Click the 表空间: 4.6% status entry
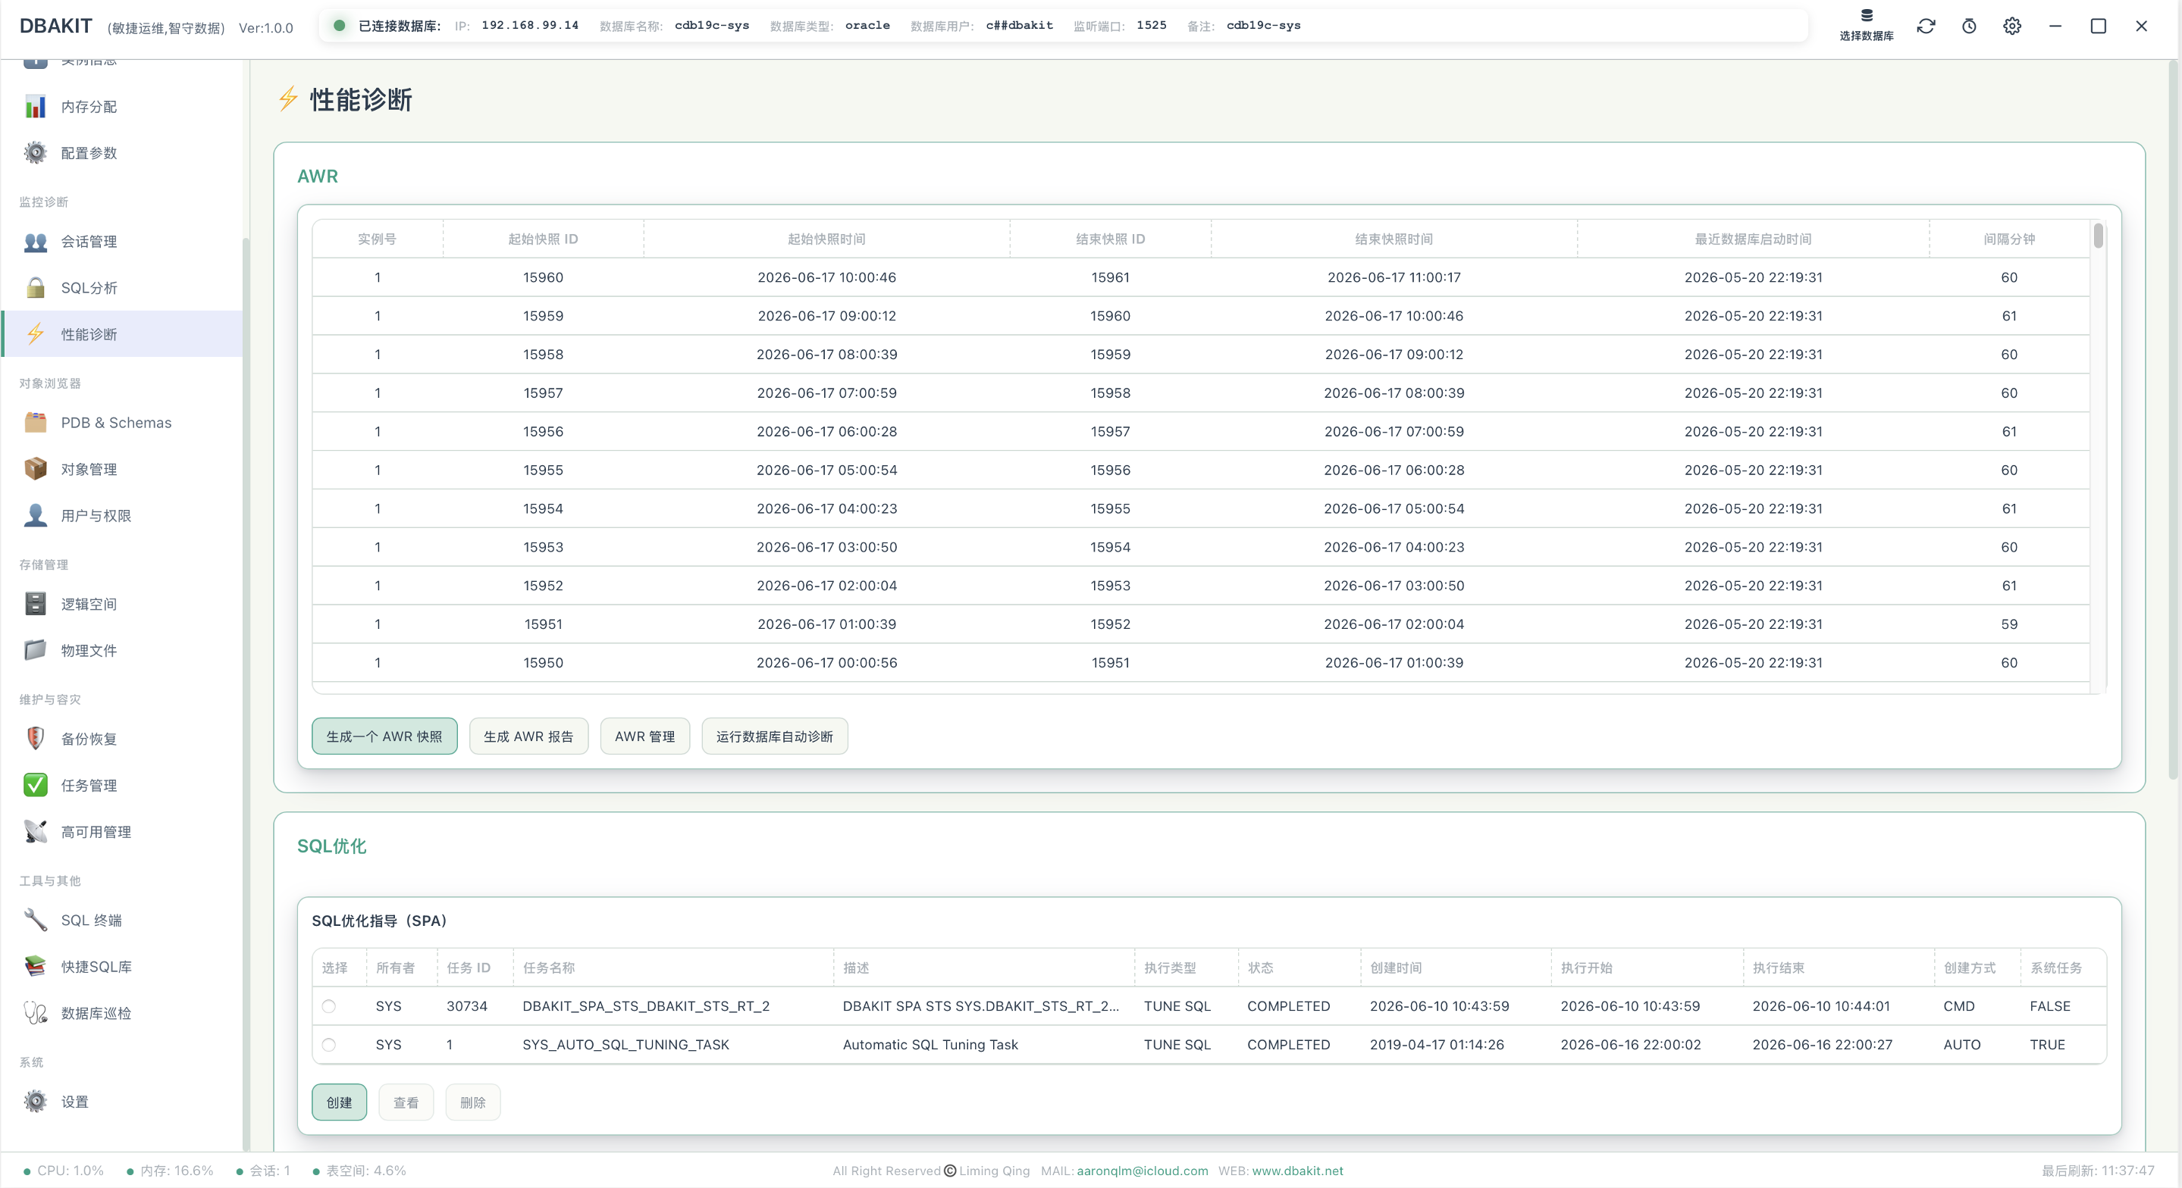This screenshot has height=1188, width=2182. point(359,1171)
